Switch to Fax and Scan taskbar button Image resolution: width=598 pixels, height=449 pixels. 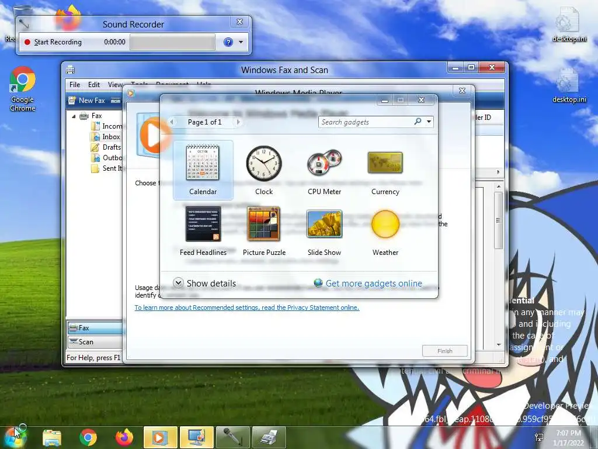tap(269, 437)
